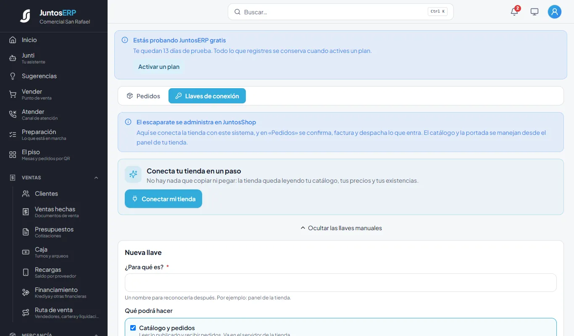The width and height of the screenshot is (574, 336).
Task: Click the El piso grid icon
Action: [x=13, y=155]
